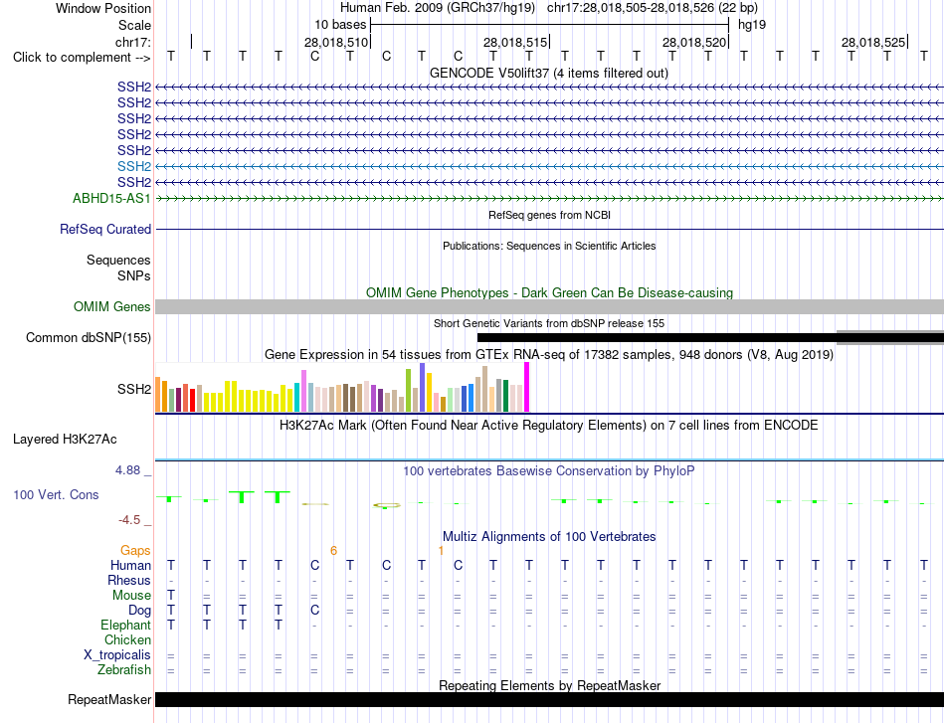Click the Dog row C base in alignment
Image resolution: width=945 pixels, height=723 pixels.
click(x=314, y=611)
